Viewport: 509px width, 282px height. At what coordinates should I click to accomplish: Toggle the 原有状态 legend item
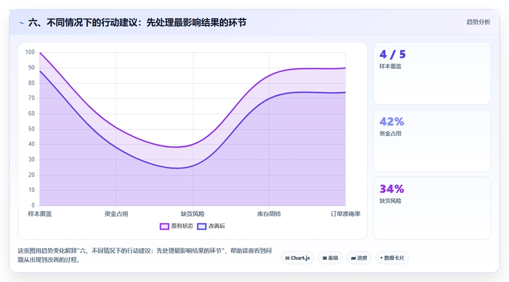pos(176,226)
